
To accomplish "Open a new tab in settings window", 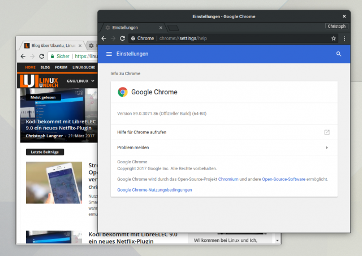I will point(173,28).
